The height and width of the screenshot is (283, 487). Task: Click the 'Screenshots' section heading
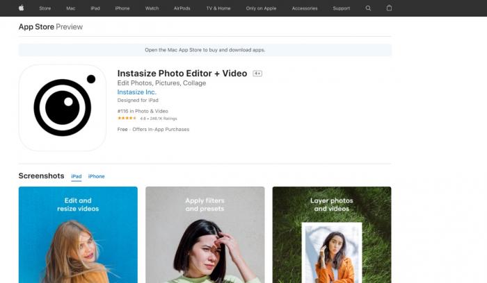[x=41, y=176]
